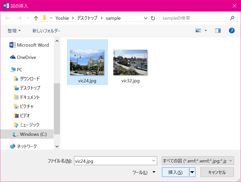Viewport: 241px width, 182px height.
Task: Open the ツール(L) menu
Action: (144, 172)
